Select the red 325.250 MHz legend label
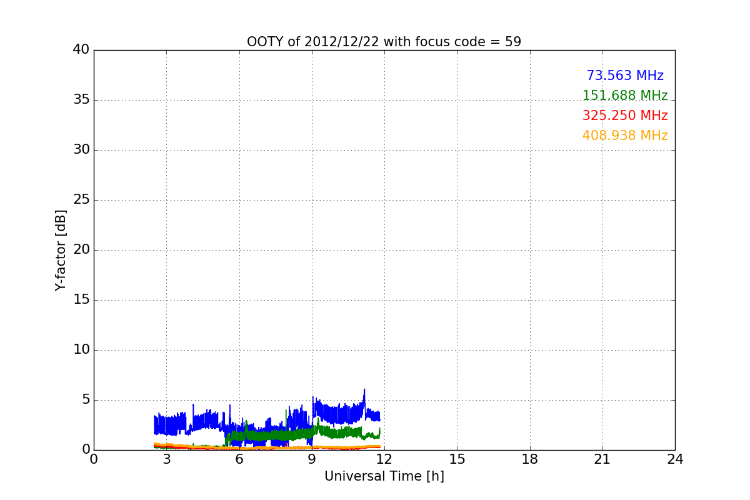Image resolution: width=750 pixels, height=500 pixels. click(x=625, y=116)
